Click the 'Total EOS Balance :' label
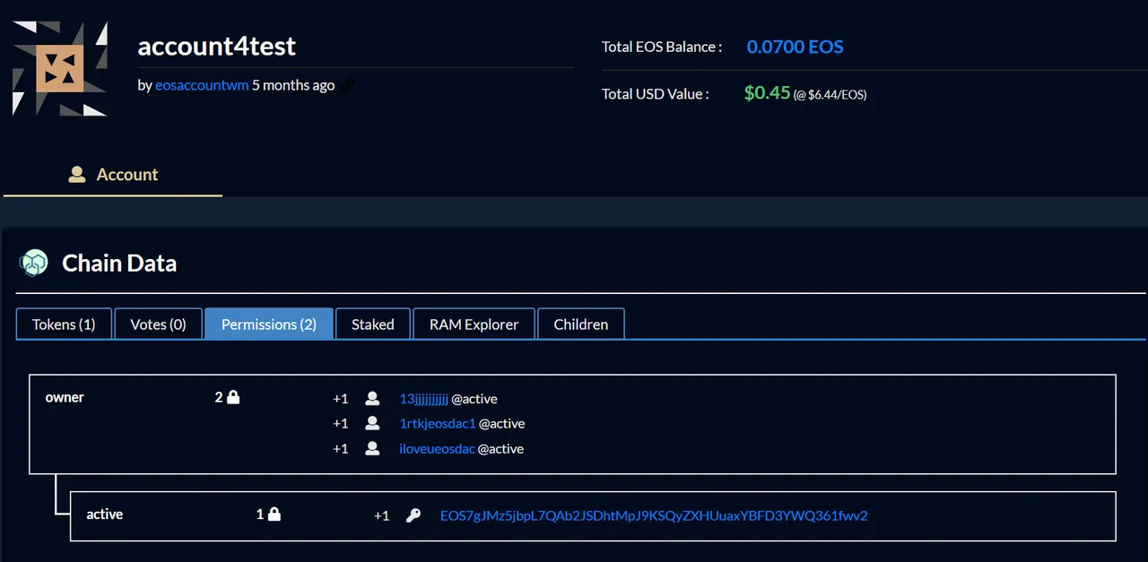Screen dimensions: 1148x562 point(662,47)
